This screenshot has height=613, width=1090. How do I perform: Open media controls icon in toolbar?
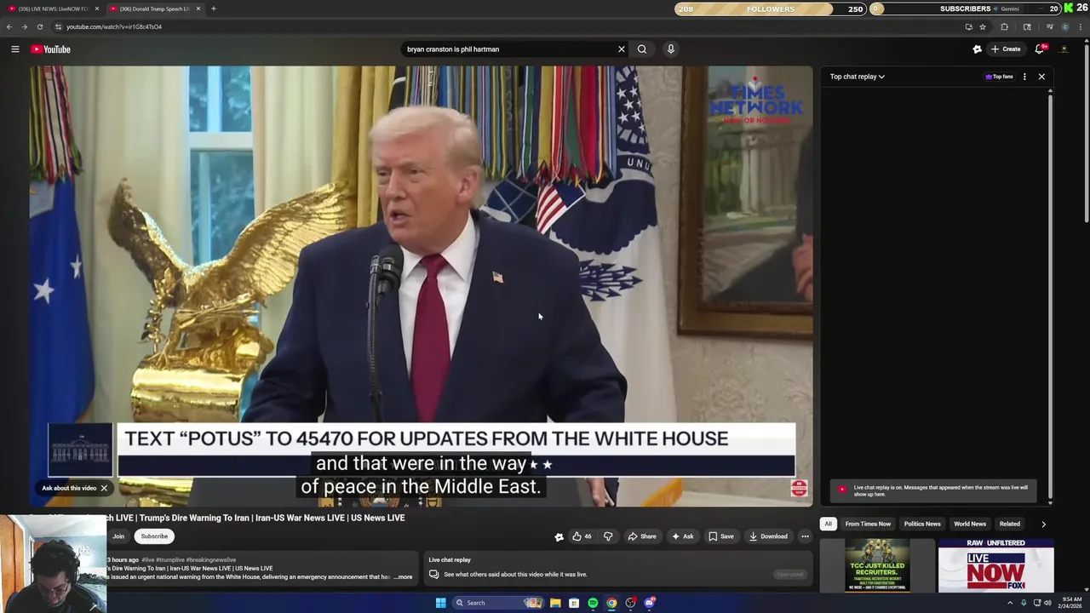1049,26
